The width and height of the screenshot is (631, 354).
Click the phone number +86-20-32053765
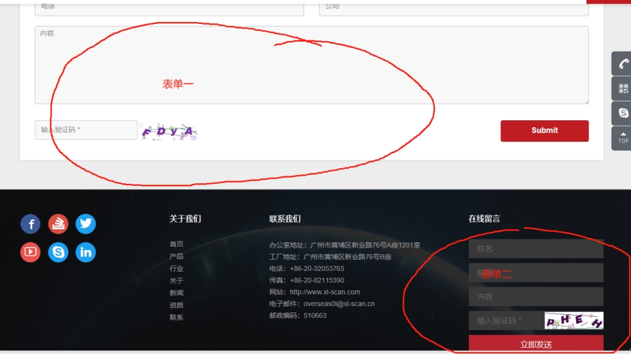pyautogui.click(x=317, y=268)
